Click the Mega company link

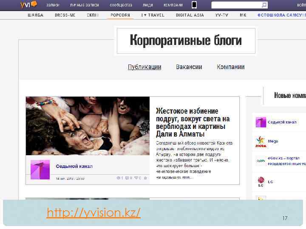tap(273, 141)
